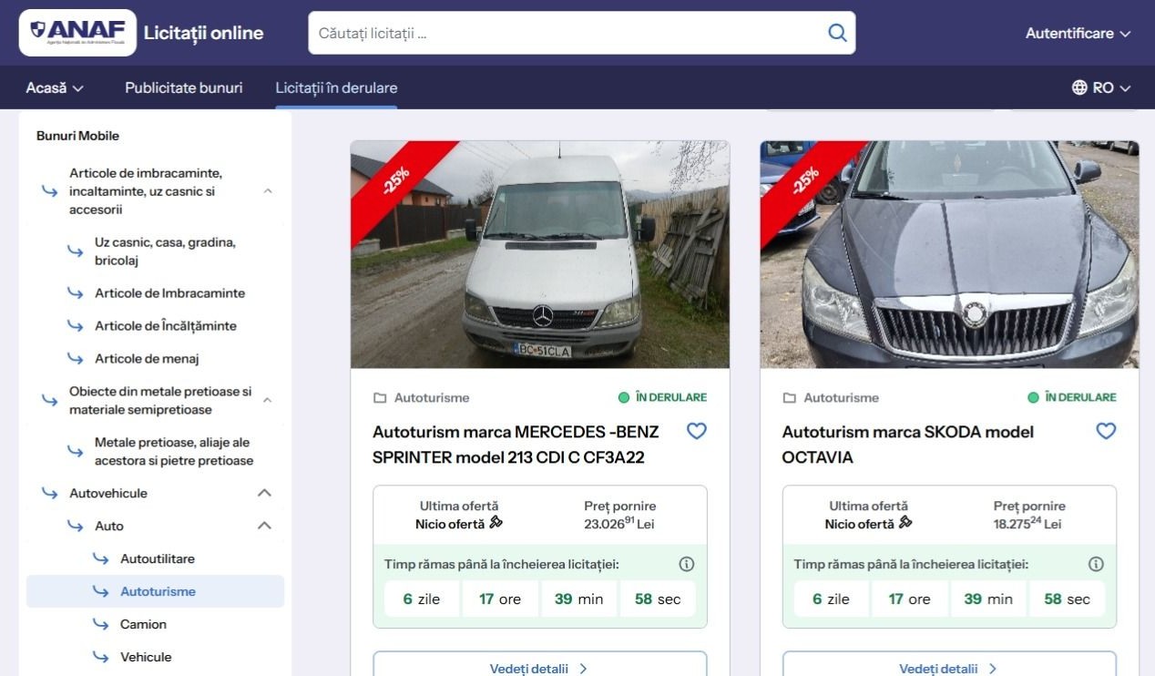Image resolution: width=1155 pixels, height=676 pixels.
Task: Click arrow icon beside Vehicule
Action: tap(101, 657)
